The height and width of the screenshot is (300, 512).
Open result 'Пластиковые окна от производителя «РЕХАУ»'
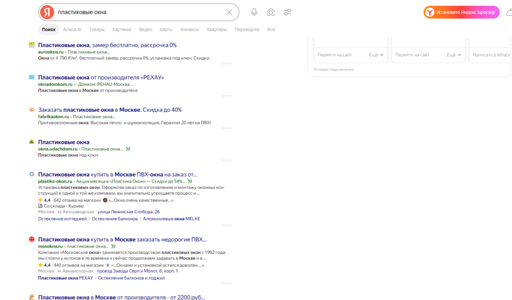point(101,77)
